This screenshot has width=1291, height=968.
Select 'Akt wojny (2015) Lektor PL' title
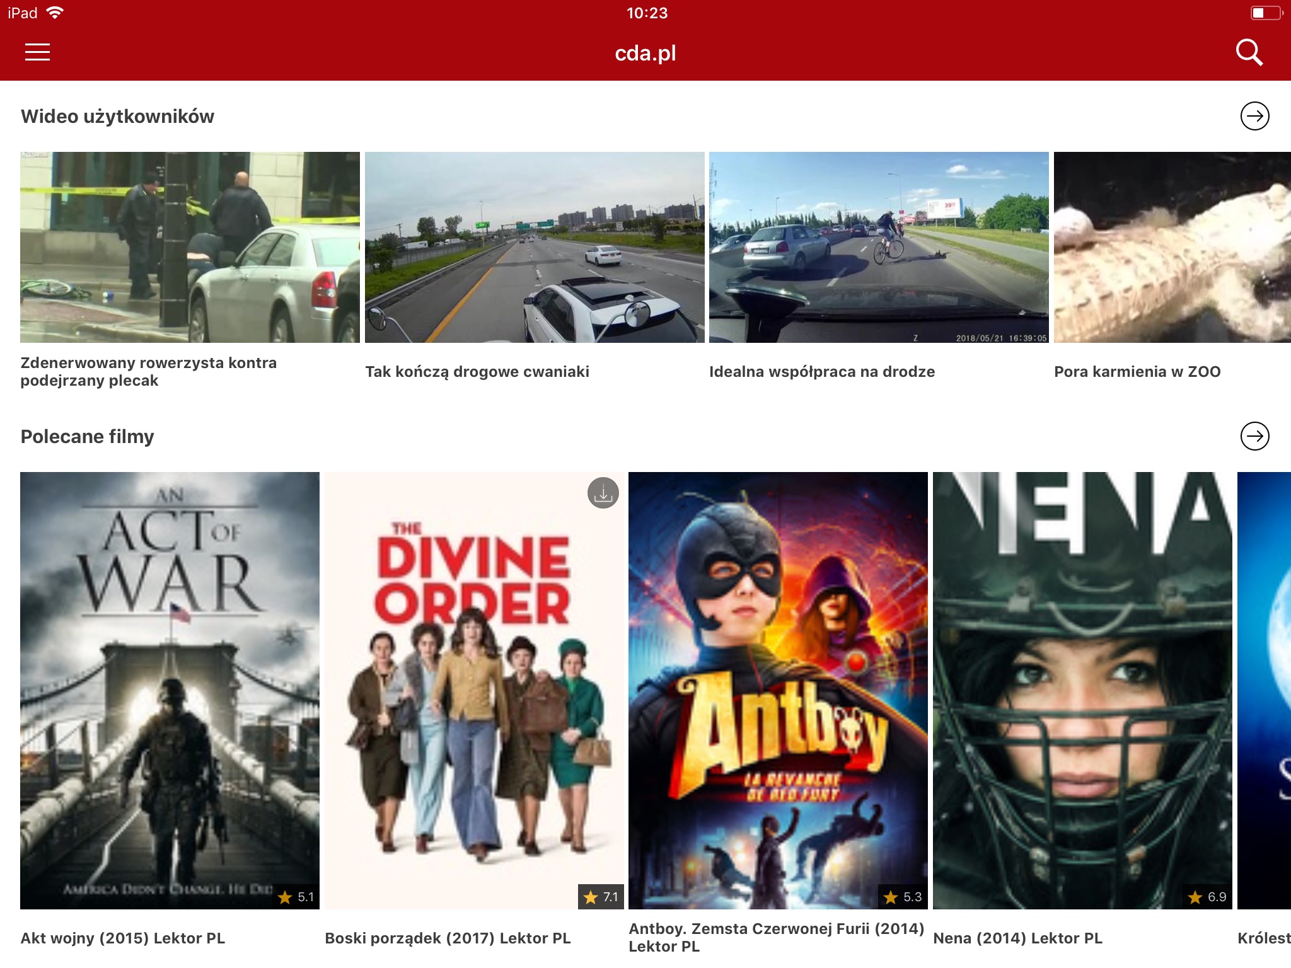[x=123, y=938]
